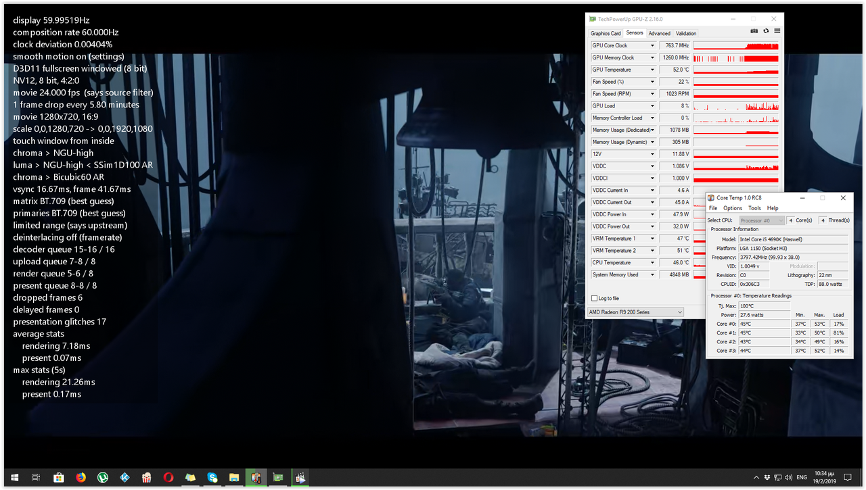This screenshot has height=490, width=866.
Task: Click the GPU Memory Clock history graph
Action: coord(736,58)
